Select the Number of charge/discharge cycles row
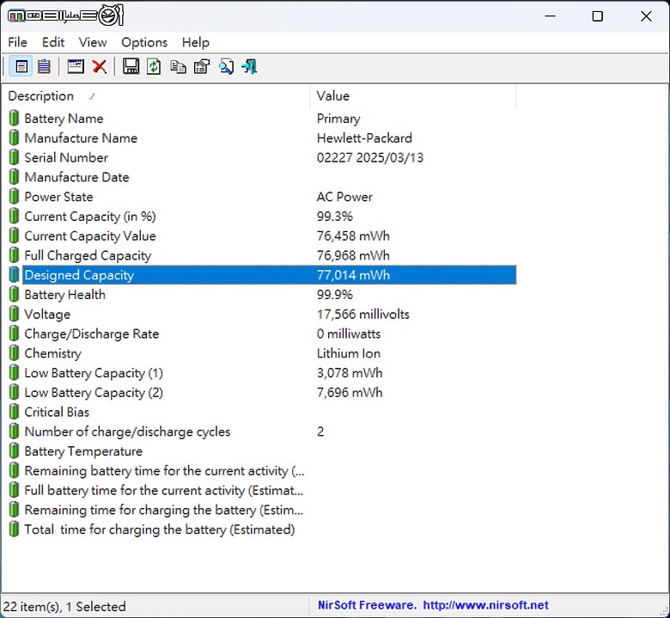 click(x=127, y=431)
